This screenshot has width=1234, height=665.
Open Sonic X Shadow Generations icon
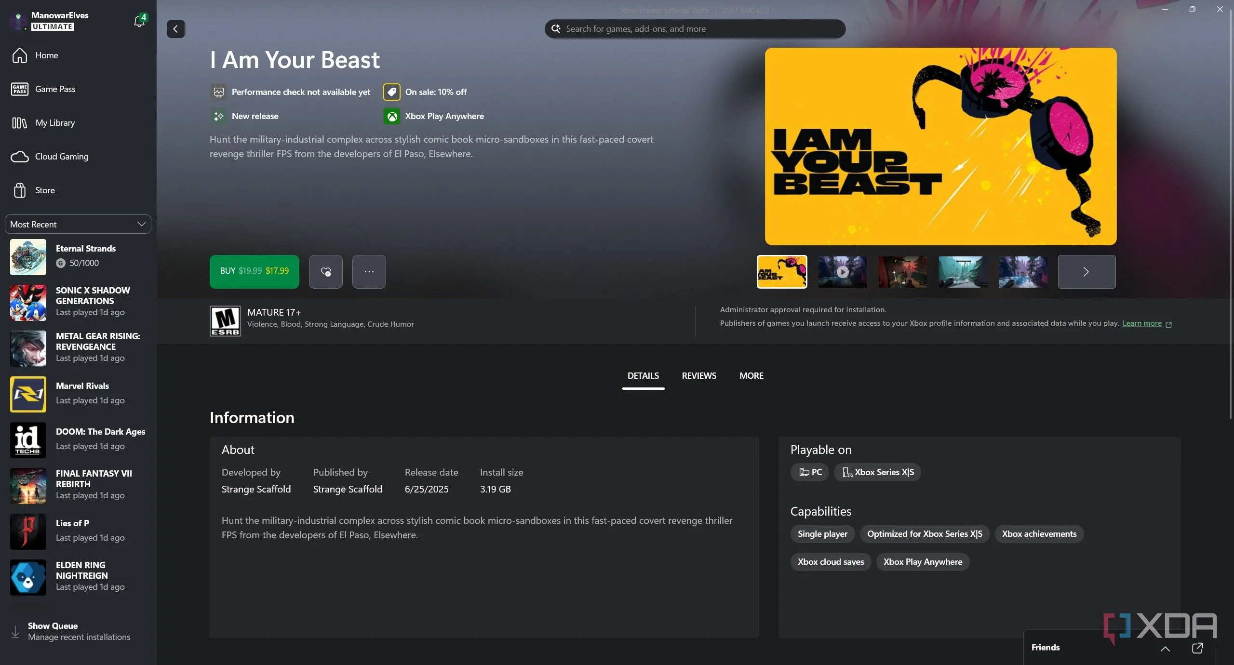(28, 303)
